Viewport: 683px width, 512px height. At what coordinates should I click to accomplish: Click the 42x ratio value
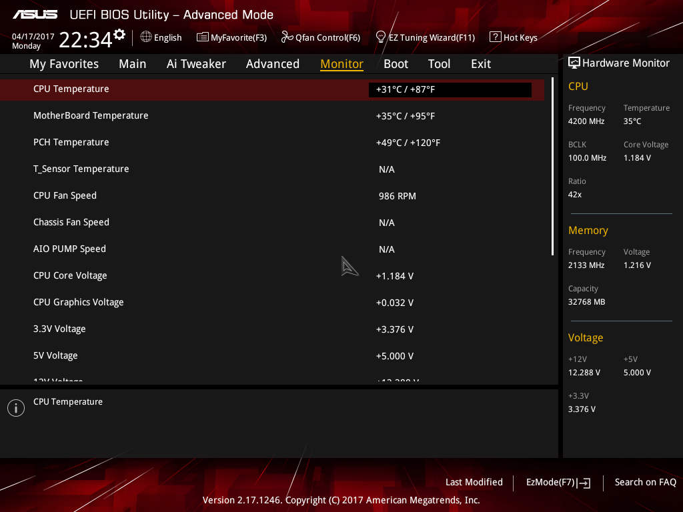pos(575,194)
